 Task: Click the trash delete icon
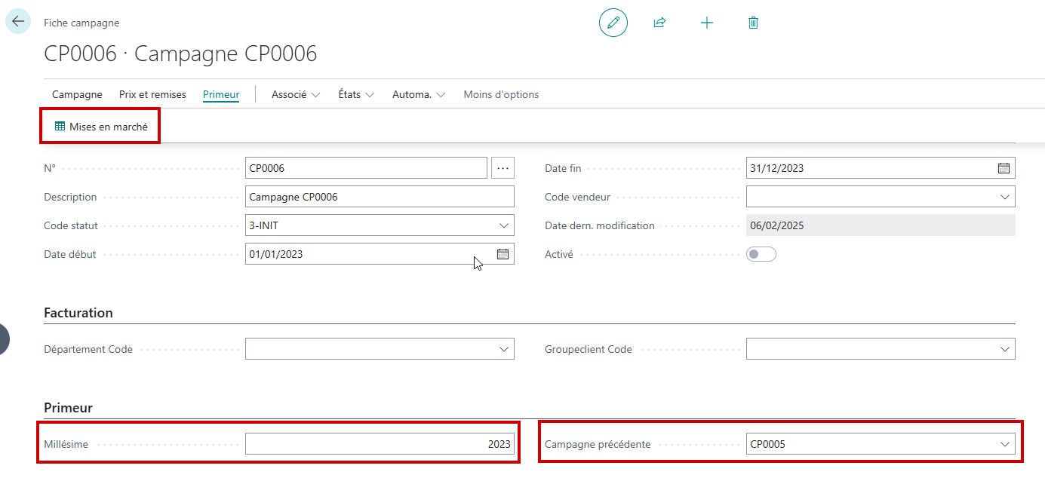[x=753, y=23]
